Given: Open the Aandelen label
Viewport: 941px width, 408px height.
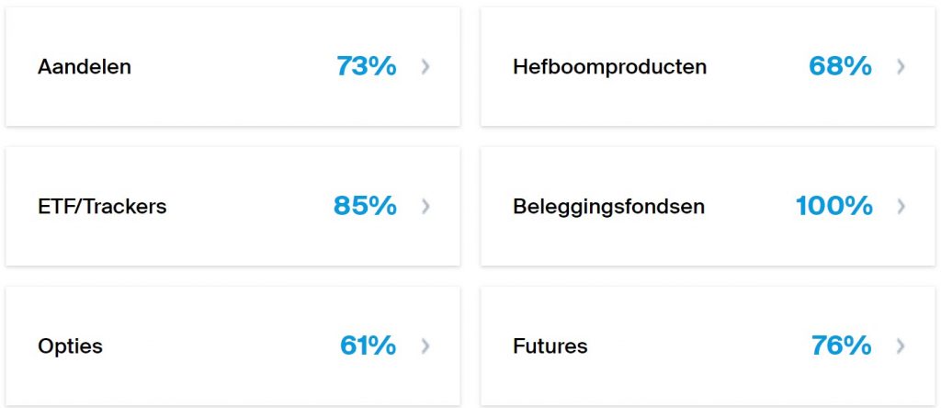Looking at the screenshot, I should pyautogui.click(x=85, y=67).
